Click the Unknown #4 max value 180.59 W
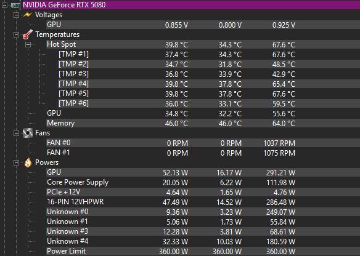Screen dimensions: 360x256 coord(281,242)
